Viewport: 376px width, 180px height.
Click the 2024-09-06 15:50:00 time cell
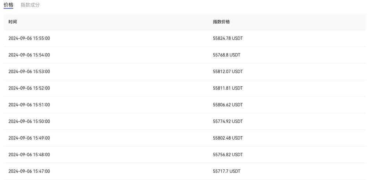[x=29, y=121]
